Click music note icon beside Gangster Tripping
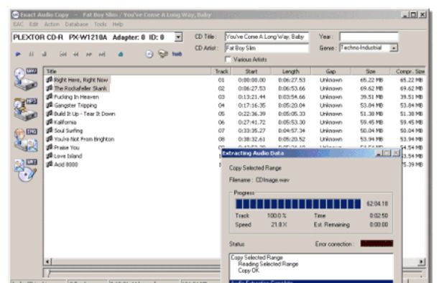This screenshot has width=444, height=283. tap(50, 105)
